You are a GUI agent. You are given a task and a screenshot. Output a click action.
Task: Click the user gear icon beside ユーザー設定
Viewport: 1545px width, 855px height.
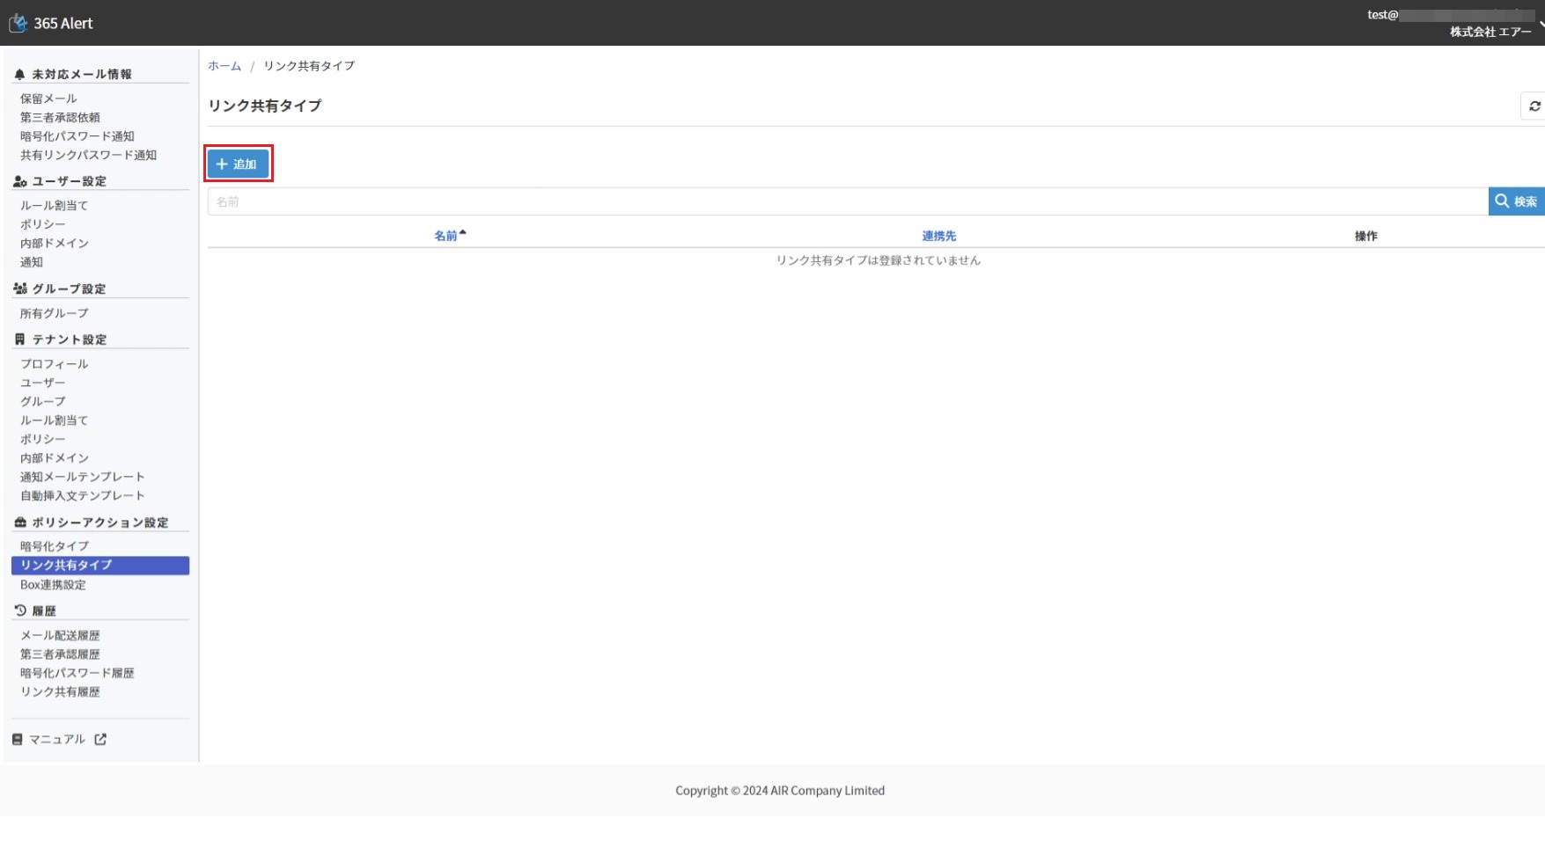click(20, 181)
